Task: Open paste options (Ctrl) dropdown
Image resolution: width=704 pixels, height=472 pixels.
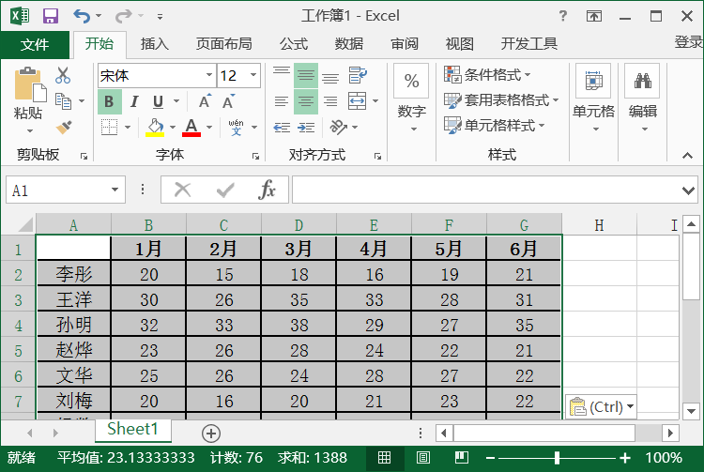Action: pyautogui.click(x=601, y=407)
